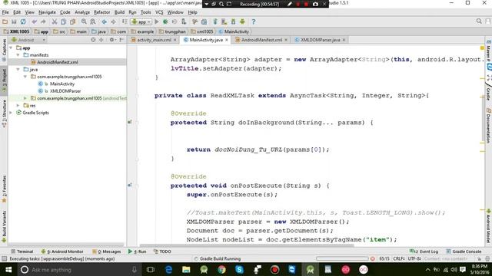
Task: Select XMLDOMParser in the project tree
Action: [65, 91]
